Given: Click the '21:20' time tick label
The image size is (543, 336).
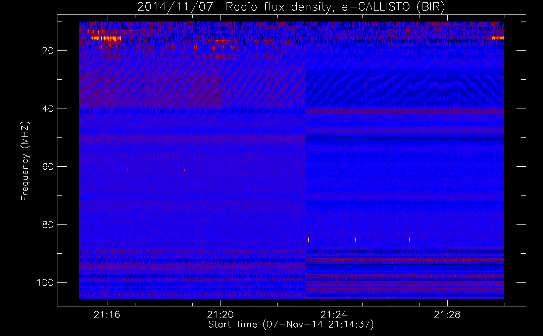Looking at the screenshot, I should 220,315.
